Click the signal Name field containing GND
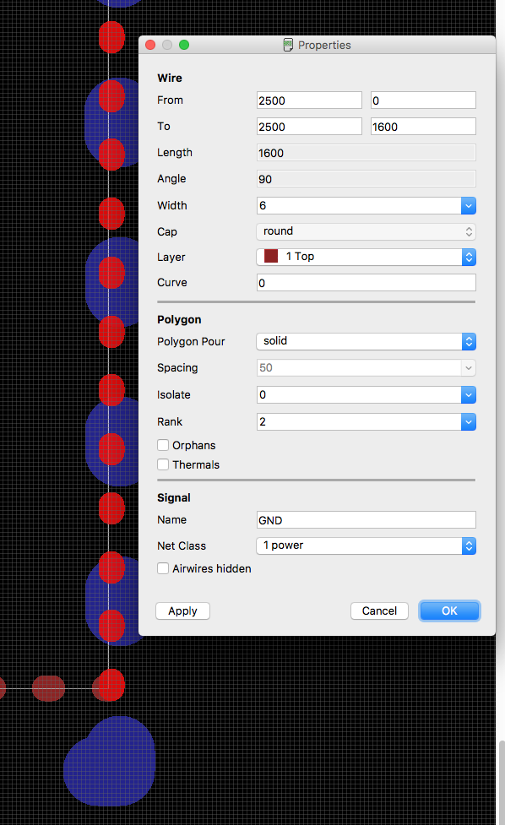 [x=367, y=520]
